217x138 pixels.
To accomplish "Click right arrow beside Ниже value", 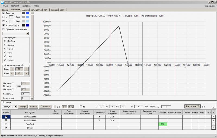I will [x=26, y=73].
